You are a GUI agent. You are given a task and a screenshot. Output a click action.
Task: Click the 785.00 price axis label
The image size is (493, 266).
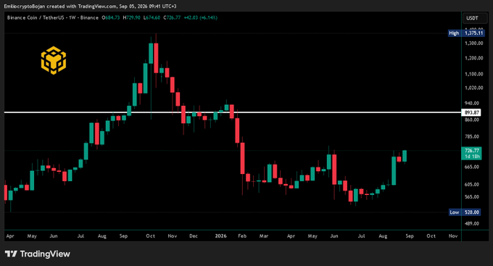point(472,136)
